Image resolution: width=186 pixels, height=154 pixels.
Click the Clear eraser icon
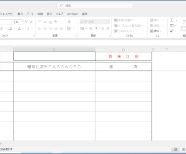coord(171,31)
